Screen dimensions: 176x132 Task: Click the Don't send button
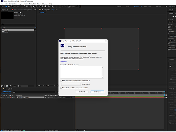pyautogui.click(x=82, y=92)
